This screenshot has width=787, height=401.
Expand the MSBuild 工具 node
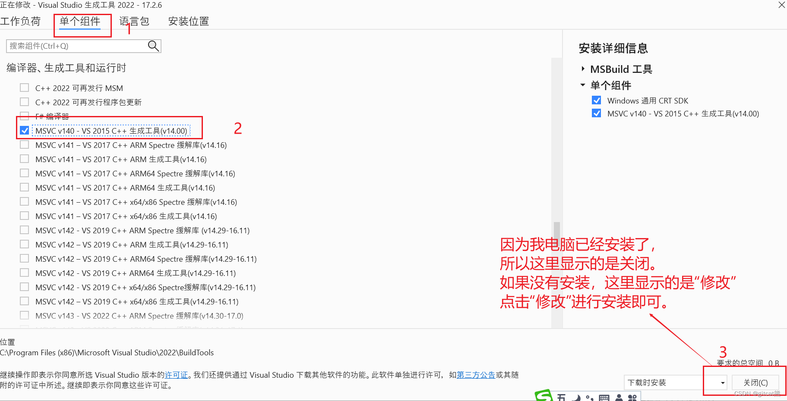(583, 69)
